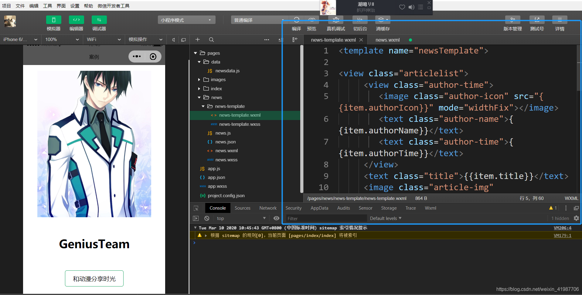Open the console settings gear
This screenshot has height=295, width=582.
(x=576, y=218)
